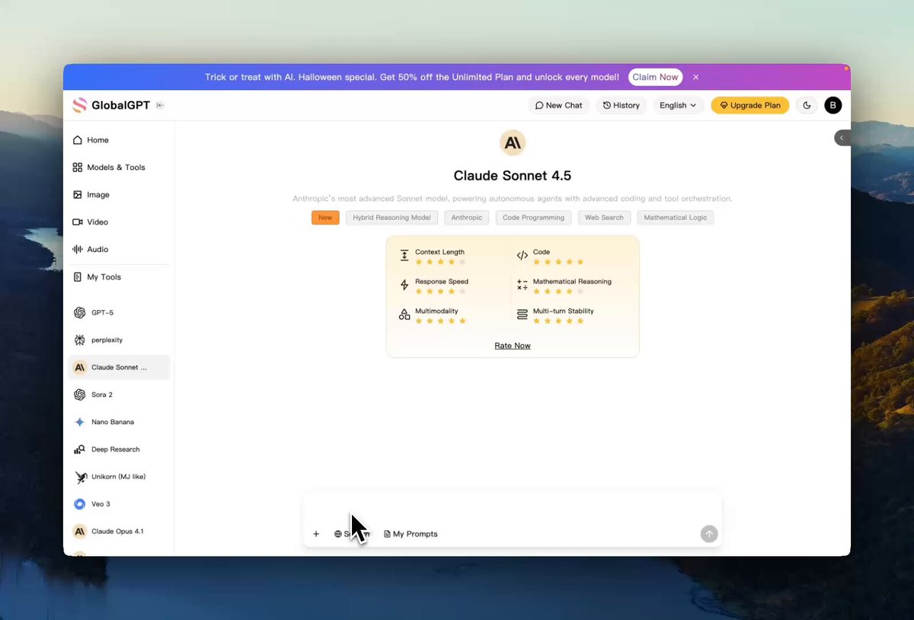
Task: Open the Audio section
Action: tap(119, 250)
